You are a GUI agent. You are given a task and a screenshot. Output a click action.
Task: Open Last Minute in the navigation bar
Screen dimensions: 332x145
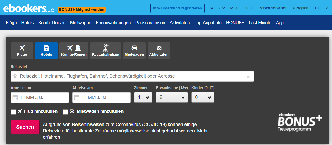260,23
